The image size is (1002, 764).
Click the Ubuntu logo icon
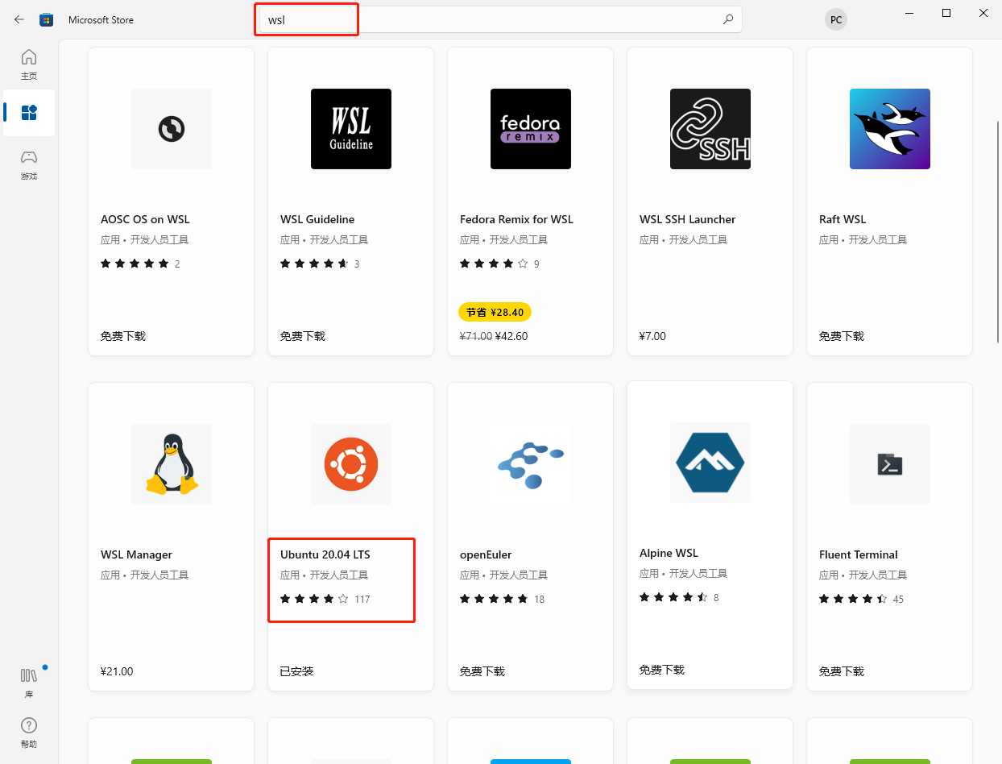[351, 464]
